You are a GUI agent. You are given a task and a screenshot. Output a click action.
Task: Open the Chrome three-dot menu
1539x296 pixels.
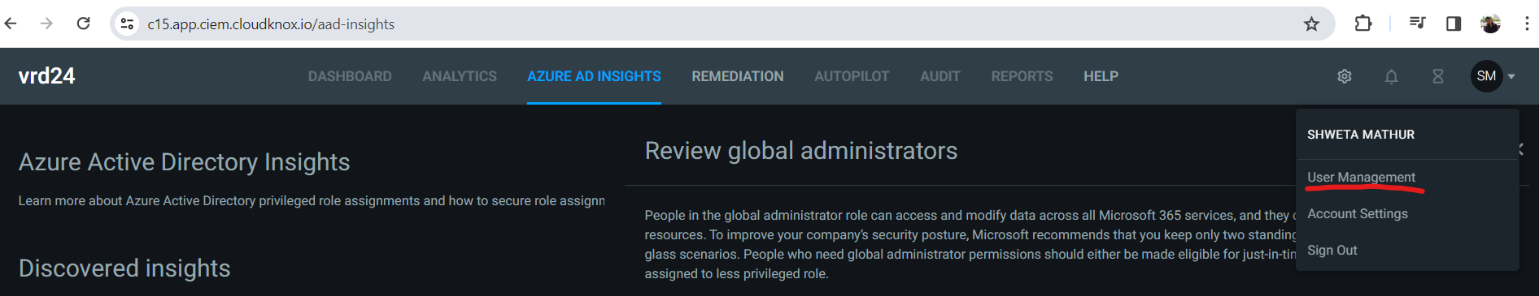(x=1527, y=24)
